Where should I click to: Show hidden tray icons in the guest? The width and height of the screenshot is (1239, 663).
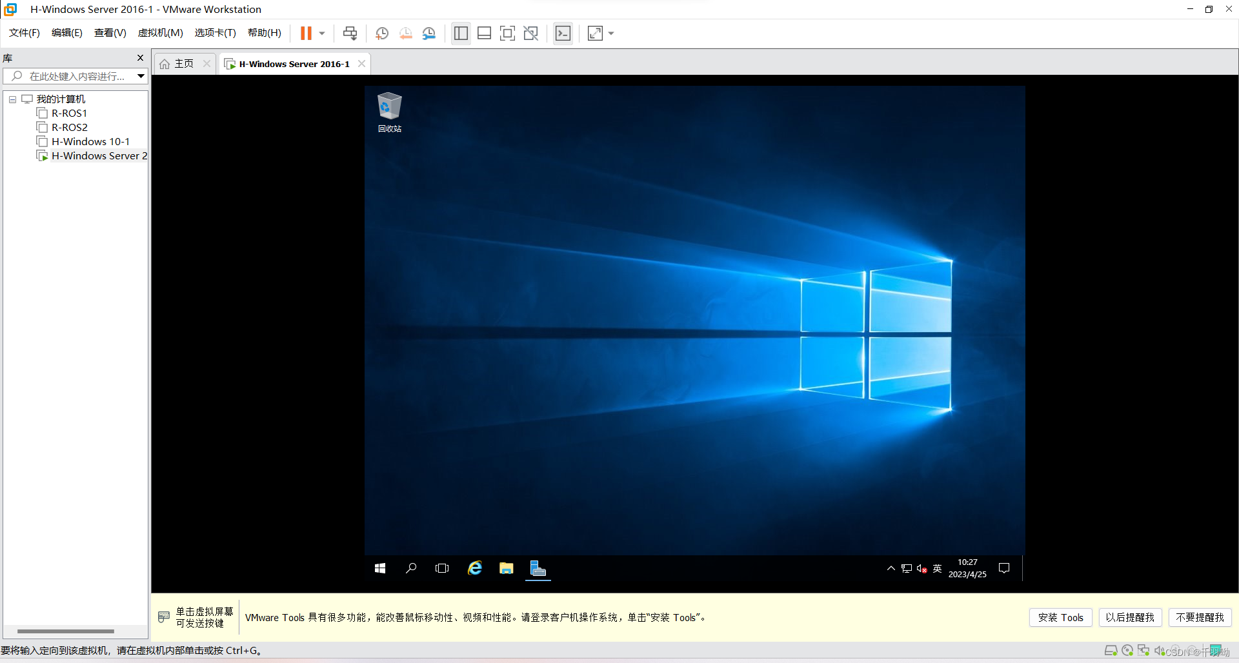891,568
